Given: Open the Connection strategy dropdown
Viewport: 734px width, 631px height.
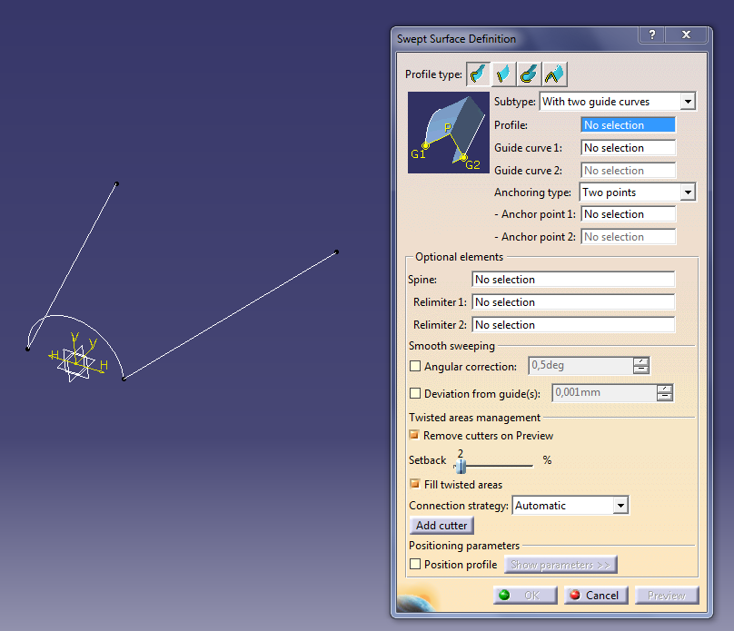Looking at the screenshot, I should tap(621, 505).
